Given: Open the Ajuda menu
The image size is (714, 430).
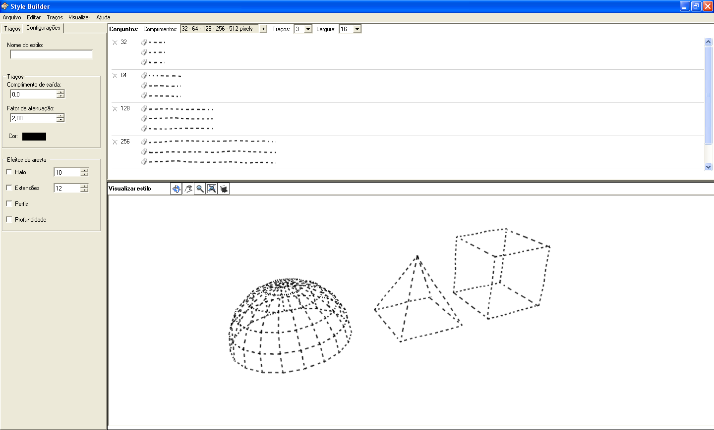Looking at the screenshot, I should pyautogui.click(x=103, y=17).
